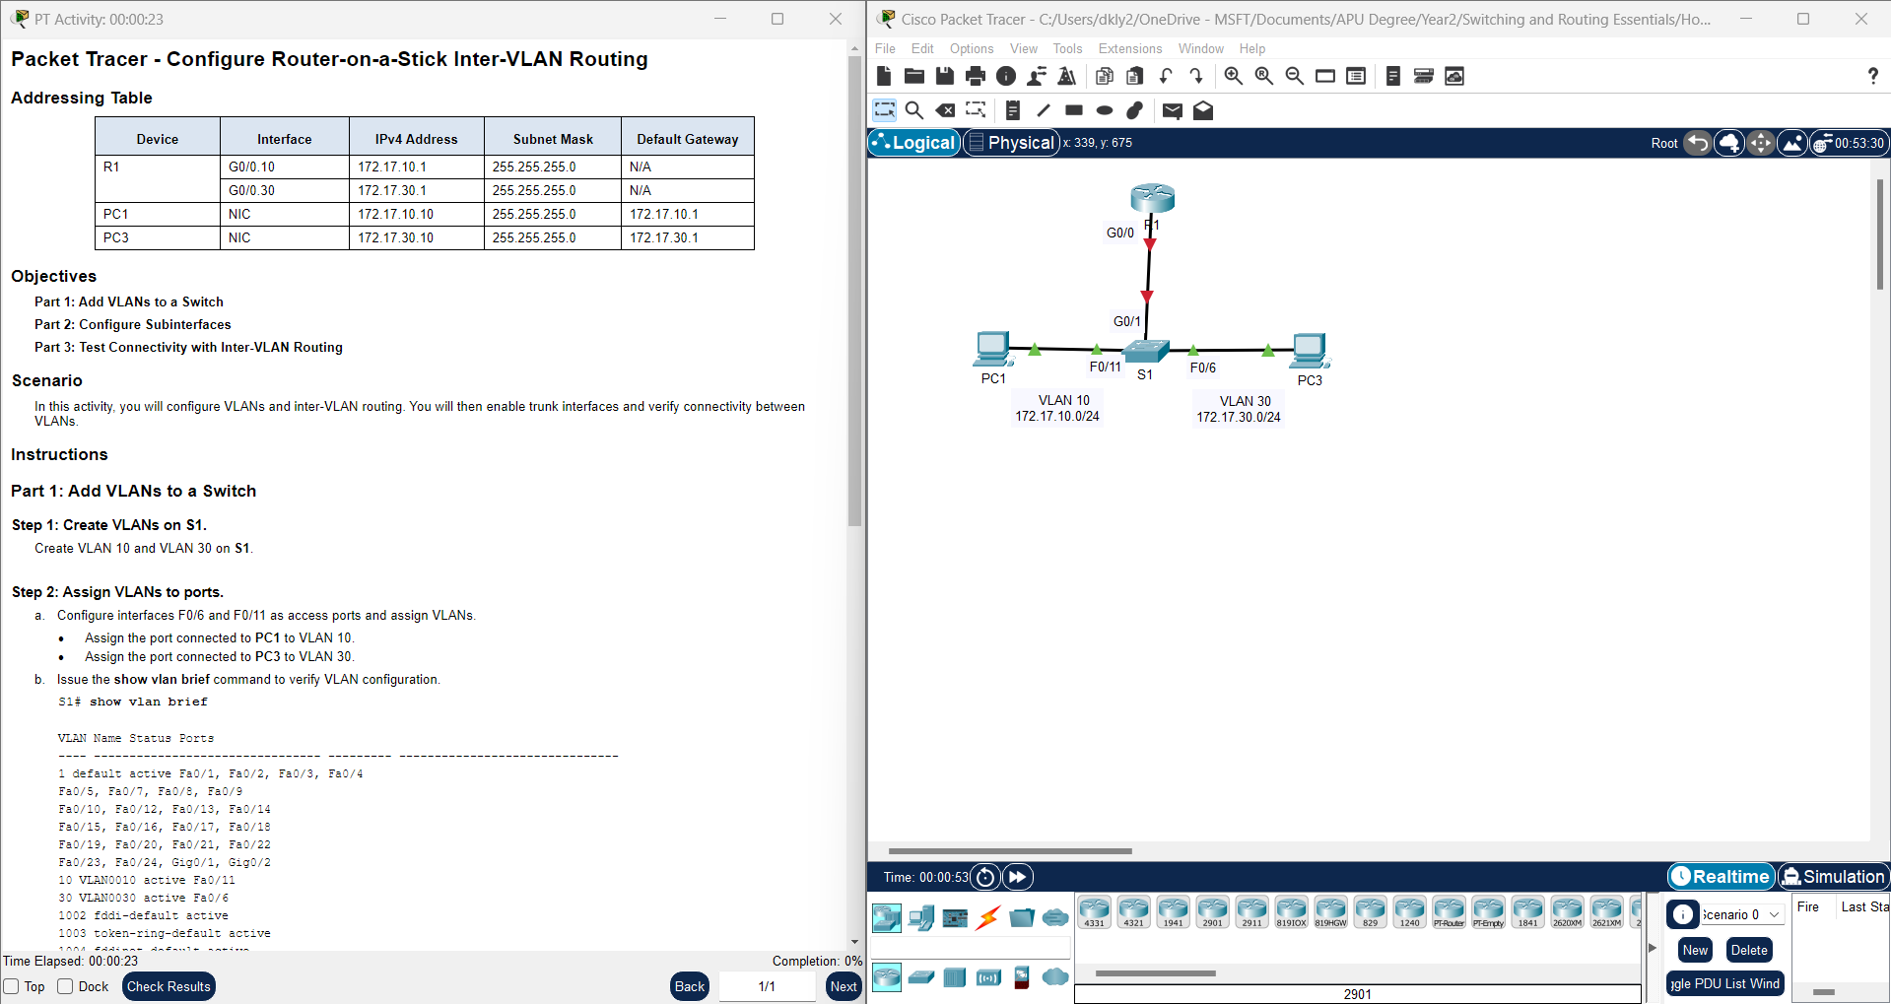Switch to the Physical workspace tab
The width and height of the screenshot is (1891, 1004).
click(1011, 142)
